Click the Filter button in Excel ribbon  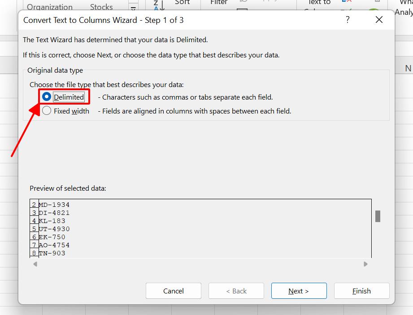(219, 2)
